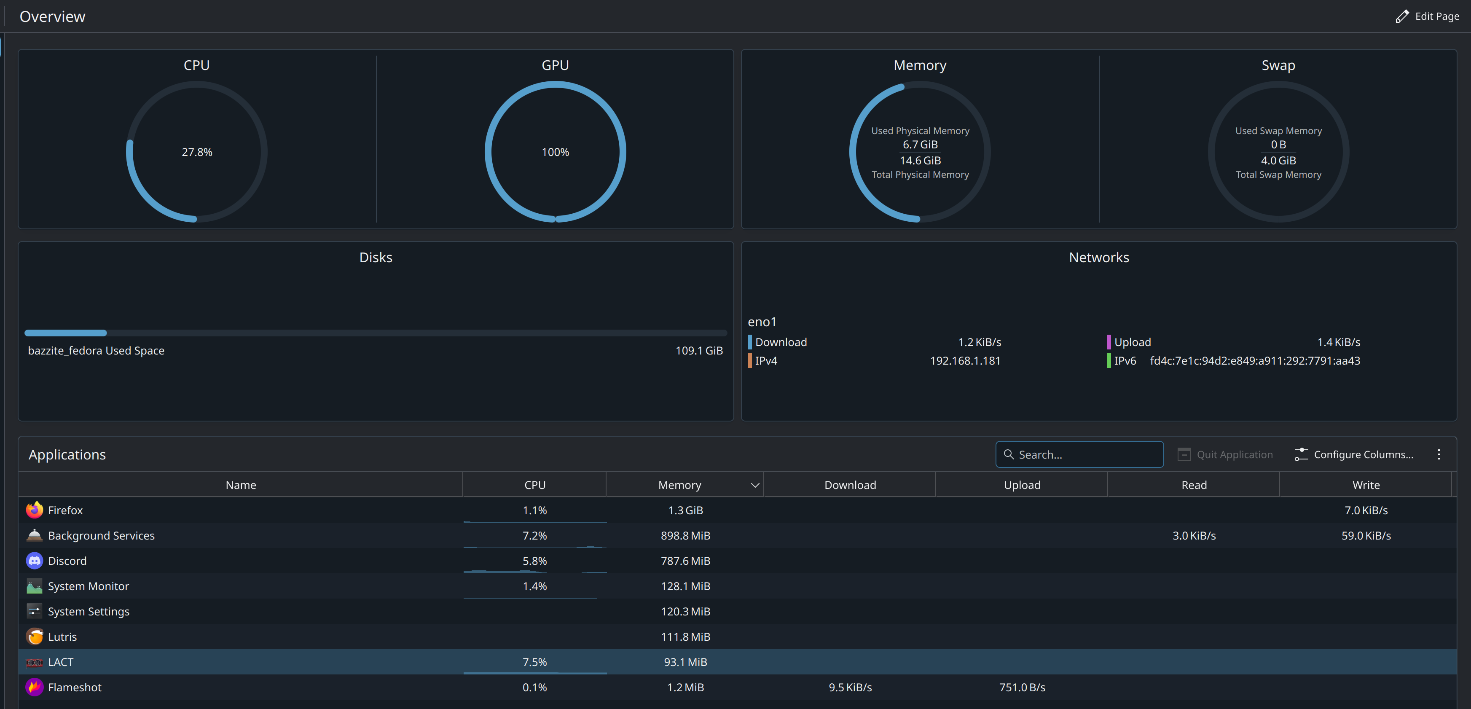Click the System Settings row icon
Viewport: 1471px width, 709px height.
[34, 611]
